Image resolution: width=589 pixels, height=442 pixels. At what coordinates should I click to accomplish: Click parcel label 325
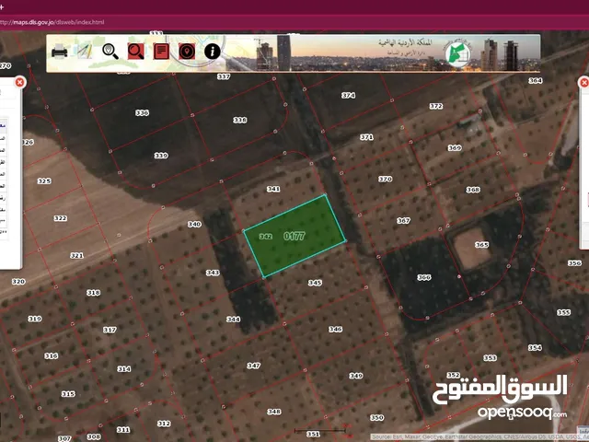coord(44,181)
